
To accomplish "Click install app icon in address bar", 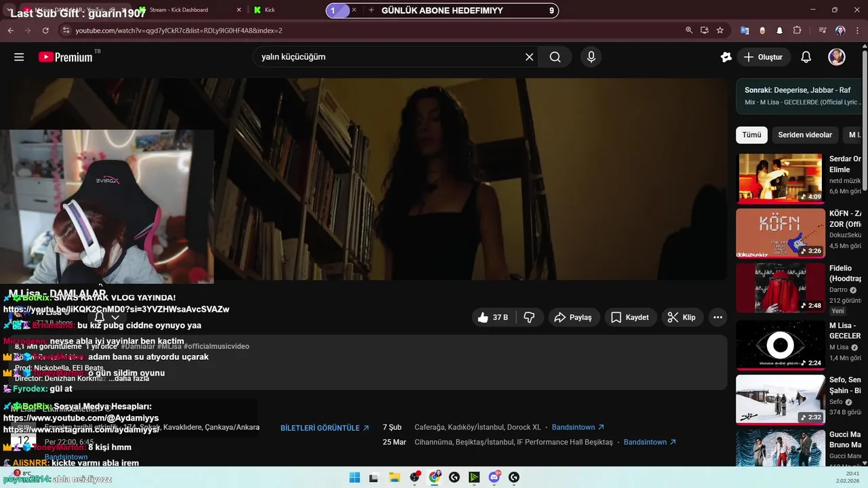I will pos(705,30).
